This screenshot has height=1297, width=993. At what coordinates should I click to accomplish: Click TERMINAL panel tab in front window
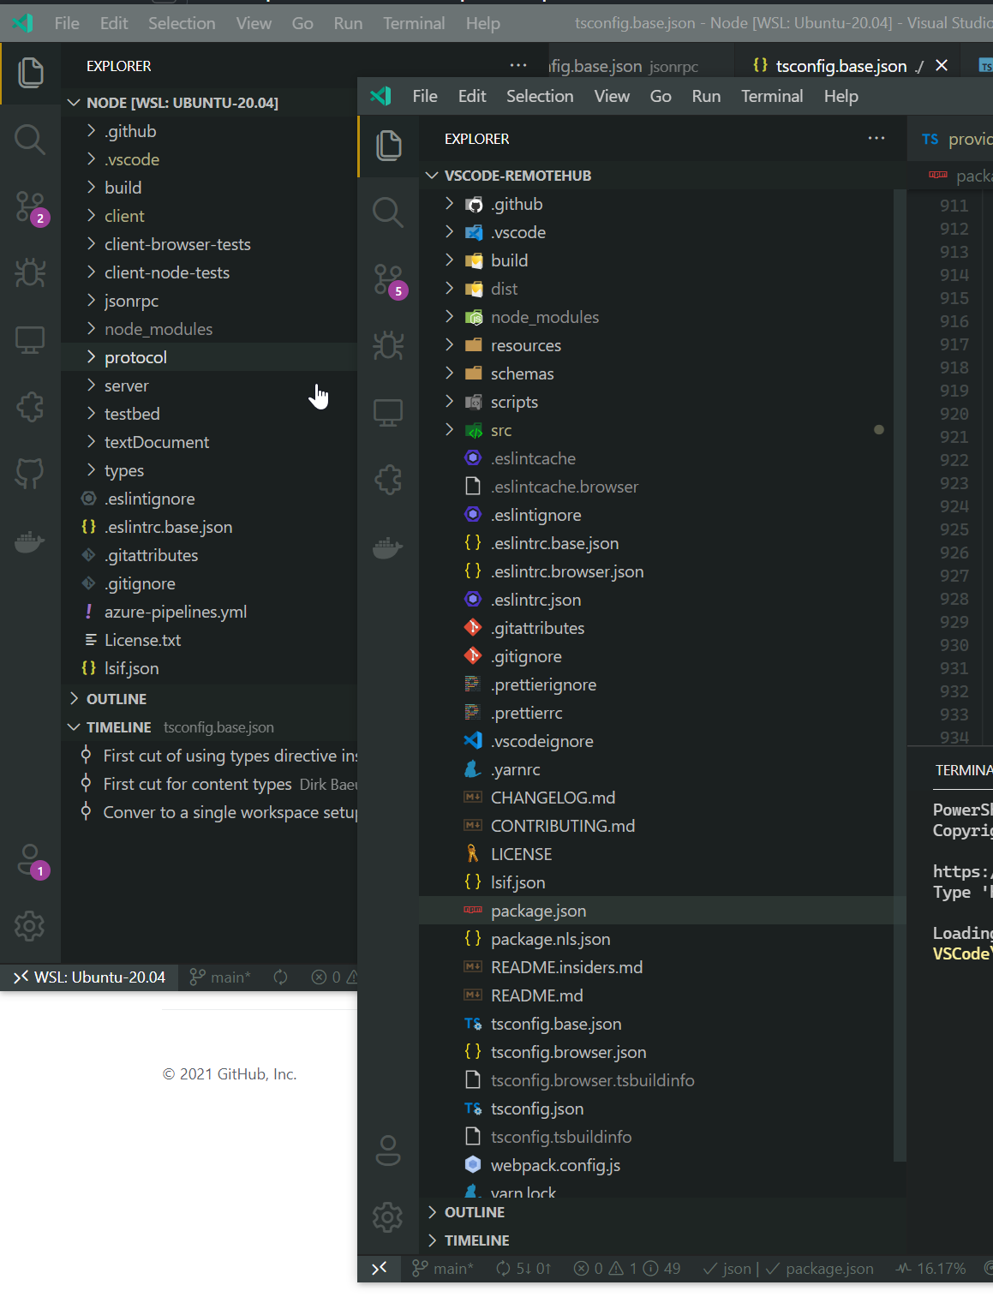pyautogui.click(x=964, y=770)
